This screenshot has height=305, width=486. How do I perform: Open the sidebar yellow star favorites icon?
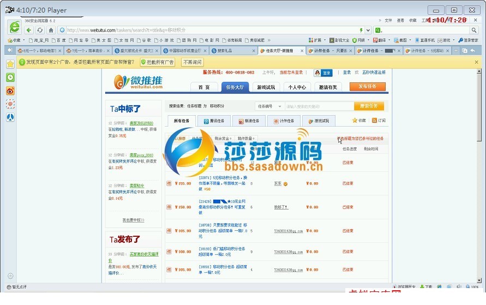point(10,64)
